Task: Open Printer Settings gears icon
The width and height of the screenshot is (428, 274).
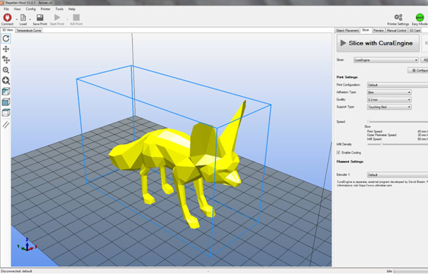Action: 398,18
